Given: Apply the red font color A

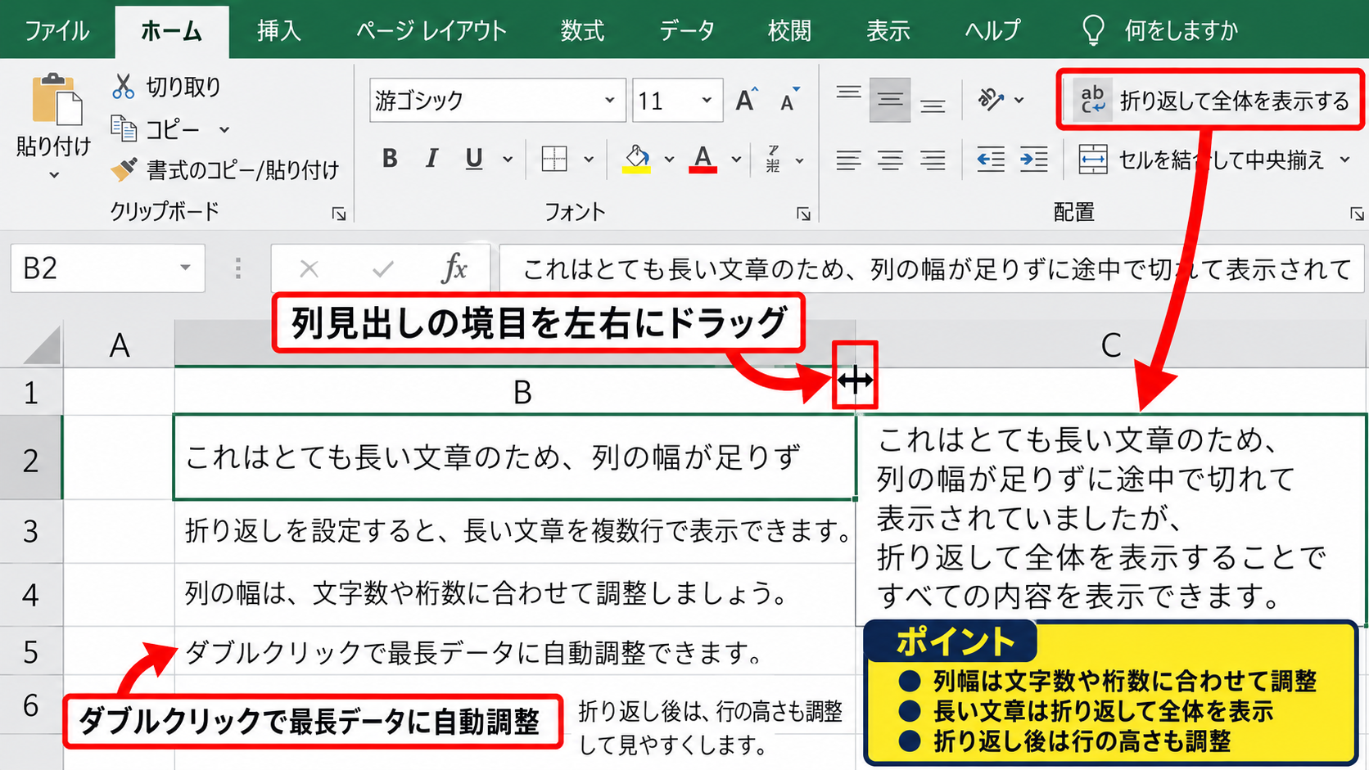Looking at the screenshot, I should click(x=703, y=159).
